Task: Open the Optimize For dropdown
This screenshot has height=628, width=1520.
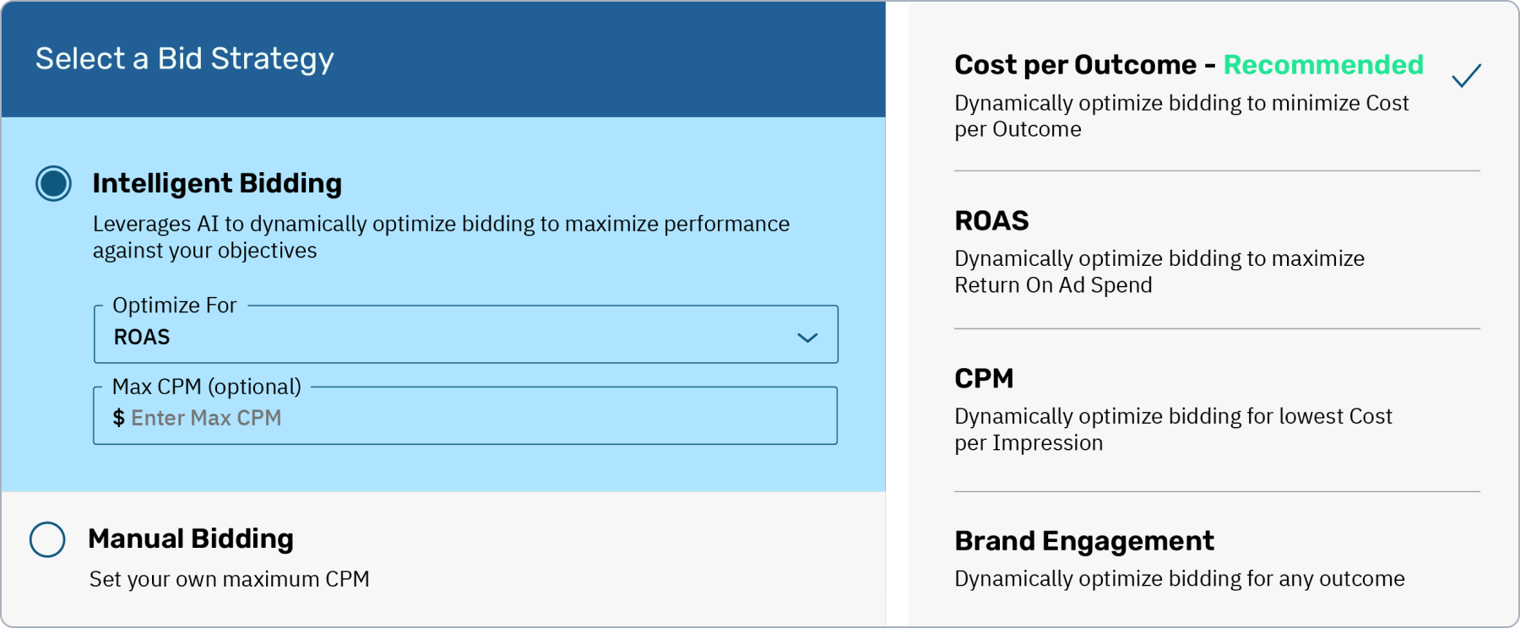Action: pos(464,336)
